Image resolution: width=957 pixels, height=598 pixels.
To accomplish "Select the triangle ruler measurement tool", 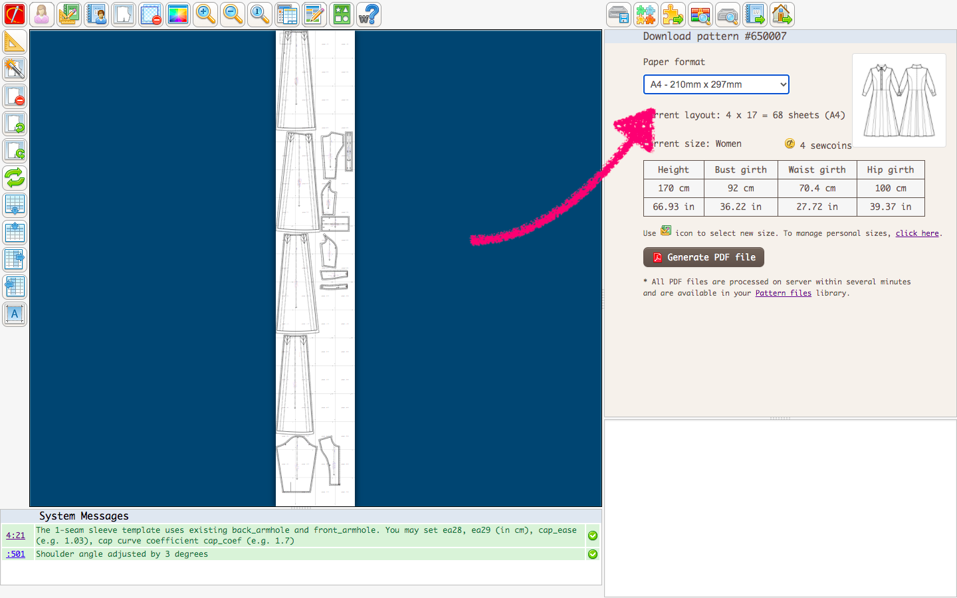I will click(x=15, y=42).
